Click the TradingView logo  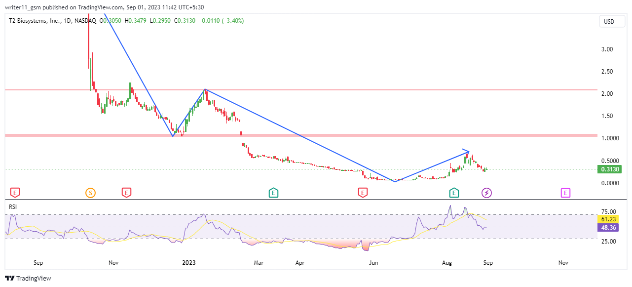pyautogui.click(x=28, y=279)
